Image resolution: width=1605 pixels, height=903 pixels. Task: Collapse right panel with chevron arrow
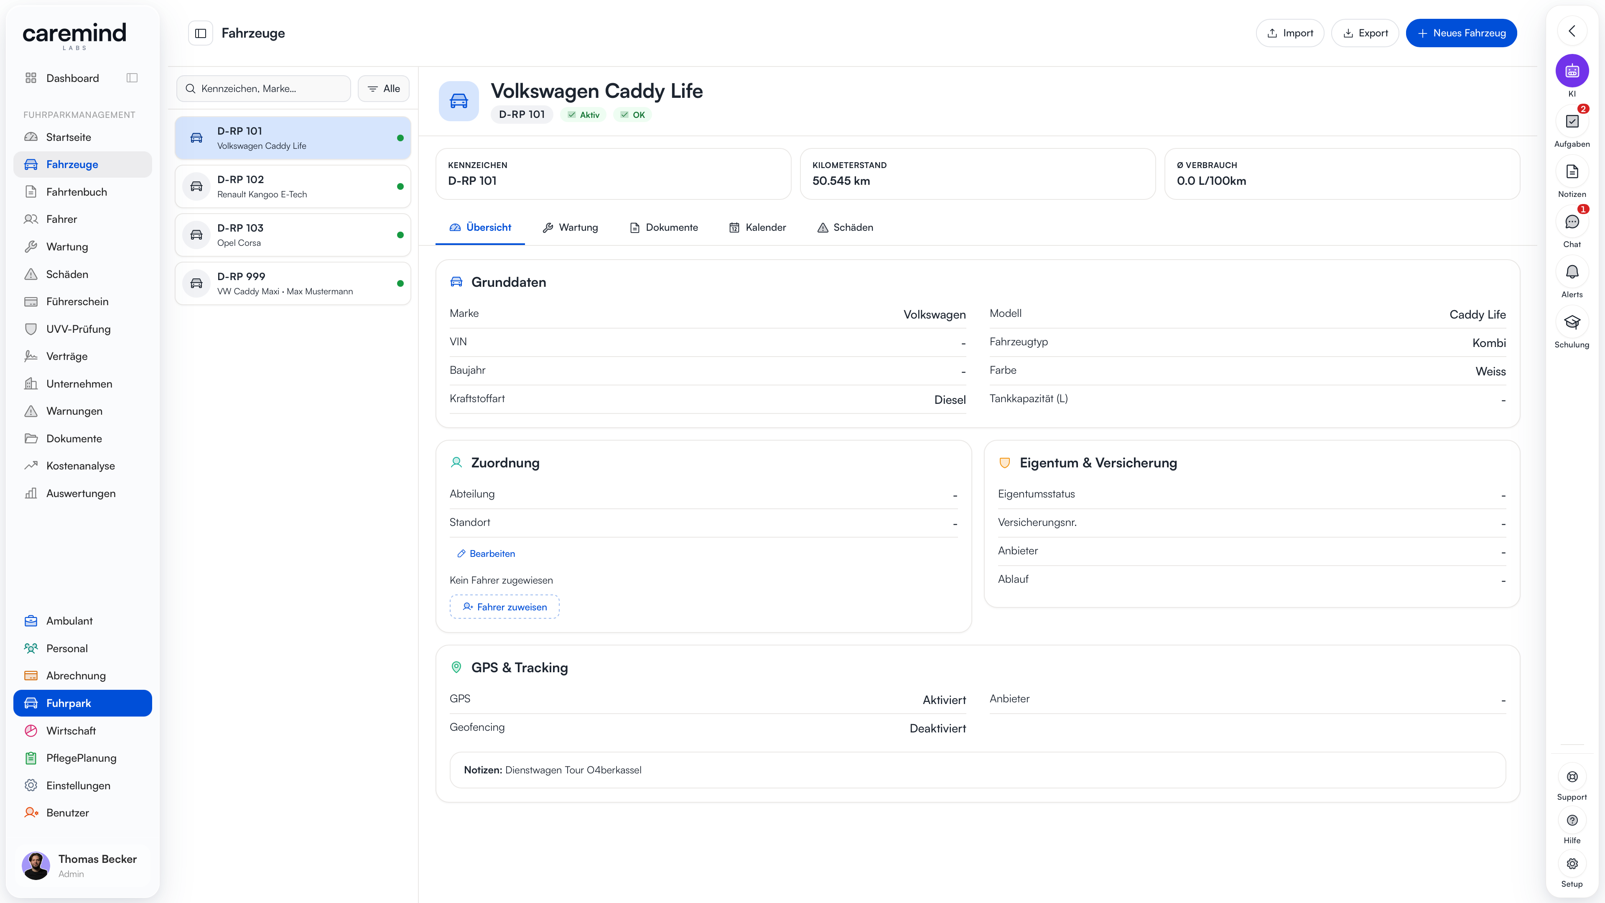coord(1572,31)
